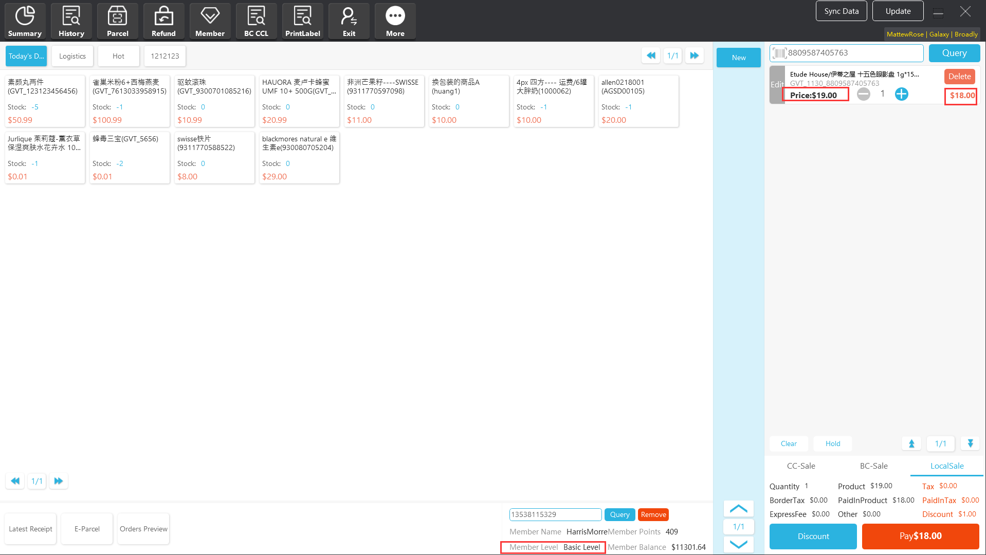Screen dimensions: 986x555
Task: Select the swisse铁片 product tile
Action: click(x=214, y=157)
